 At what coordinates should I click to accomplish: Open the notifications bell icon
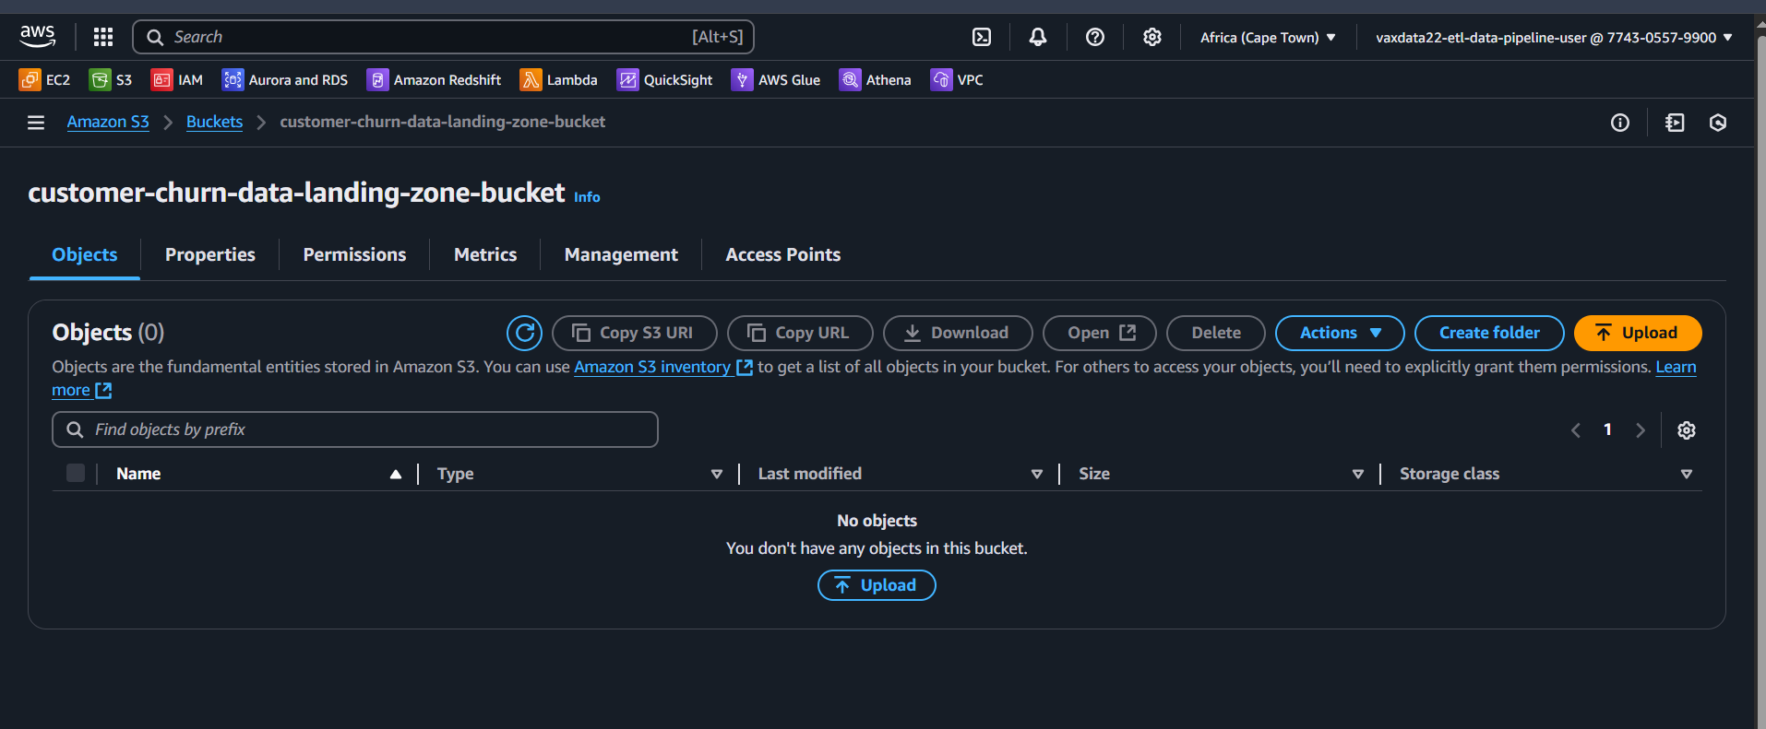tap(1038, 37)
